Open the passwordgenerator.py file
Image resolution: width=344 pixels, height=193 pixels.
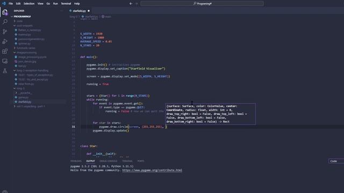pos(31,39)
